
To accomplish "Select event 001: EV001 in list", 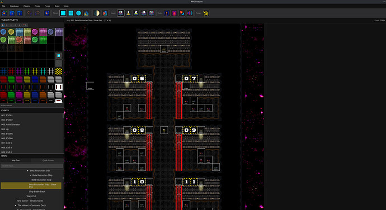I will 31,115.
